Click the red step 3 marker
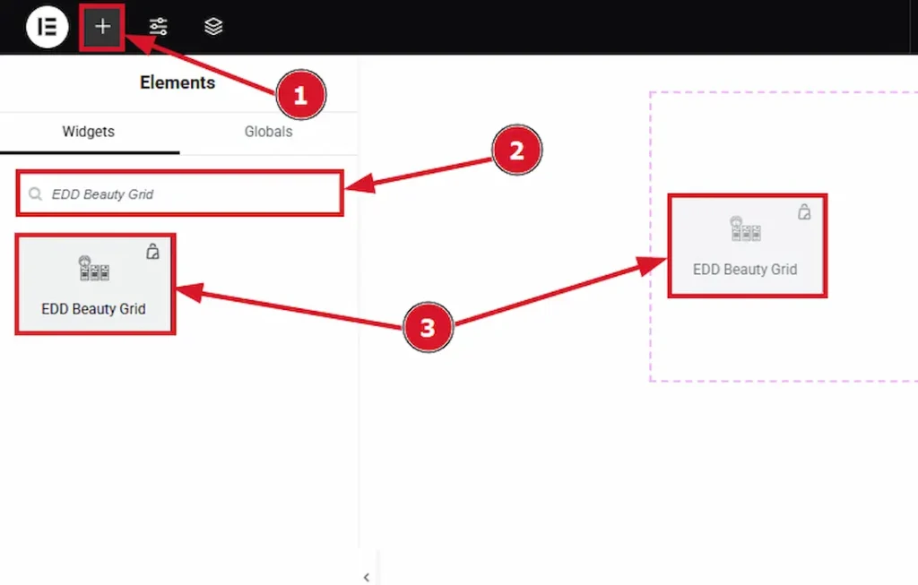 click(428, 328)
